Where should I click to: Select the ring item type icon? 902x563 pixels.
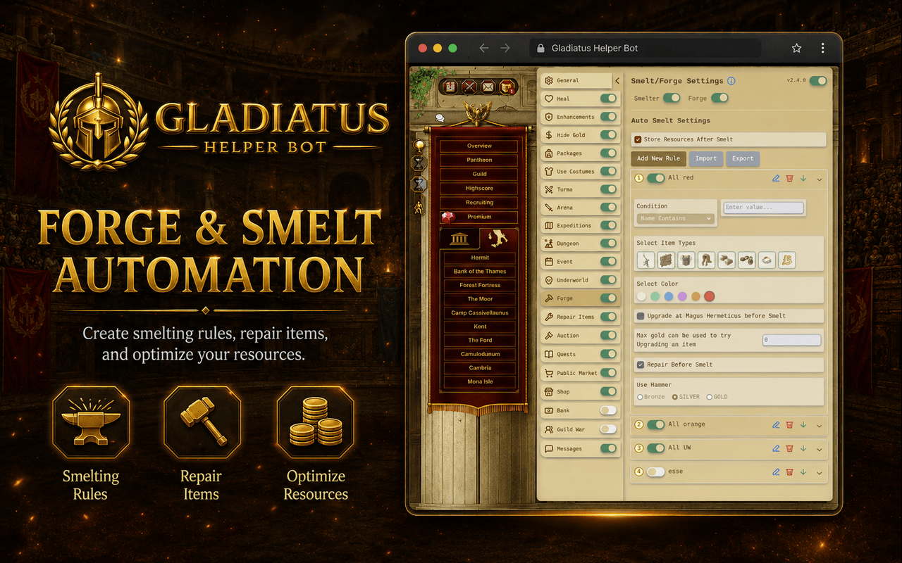click(767, 260)
